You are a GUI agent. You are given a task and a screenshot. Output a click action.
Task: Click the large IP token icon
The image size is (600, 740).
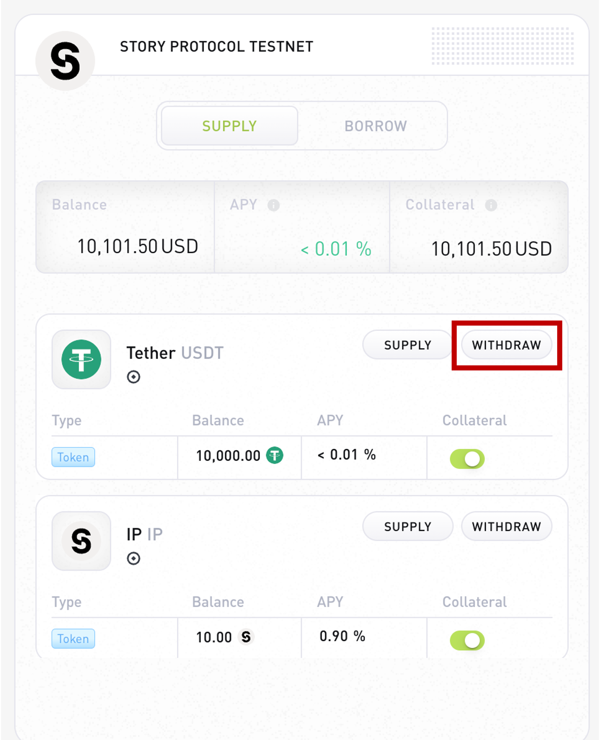pos(81,541)
